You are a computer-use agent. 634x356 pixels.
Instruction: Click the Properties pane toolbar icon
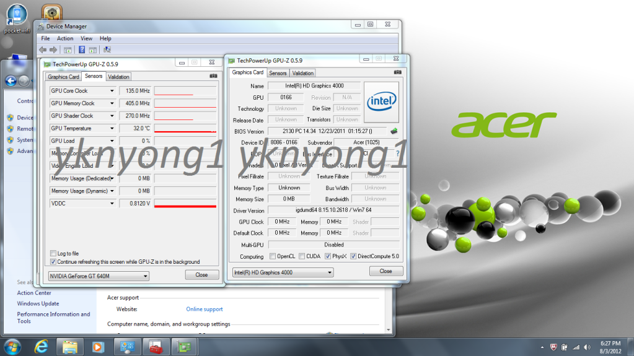pyautogui.click(x=92, y=50)
